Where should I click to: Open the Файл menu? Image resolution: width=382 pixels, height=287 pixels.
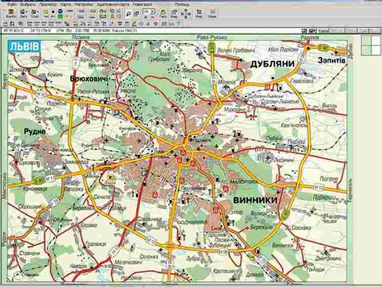point(11,4)
